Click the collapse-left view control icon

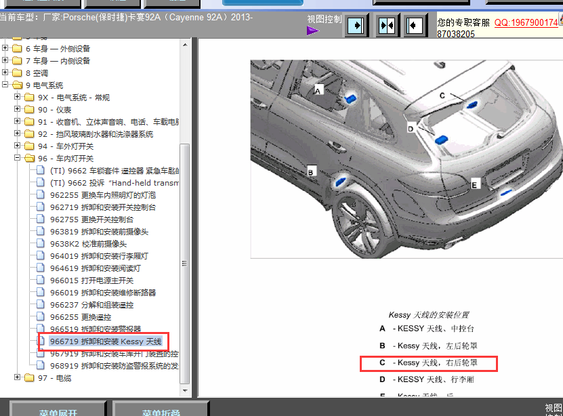[415, 26]
